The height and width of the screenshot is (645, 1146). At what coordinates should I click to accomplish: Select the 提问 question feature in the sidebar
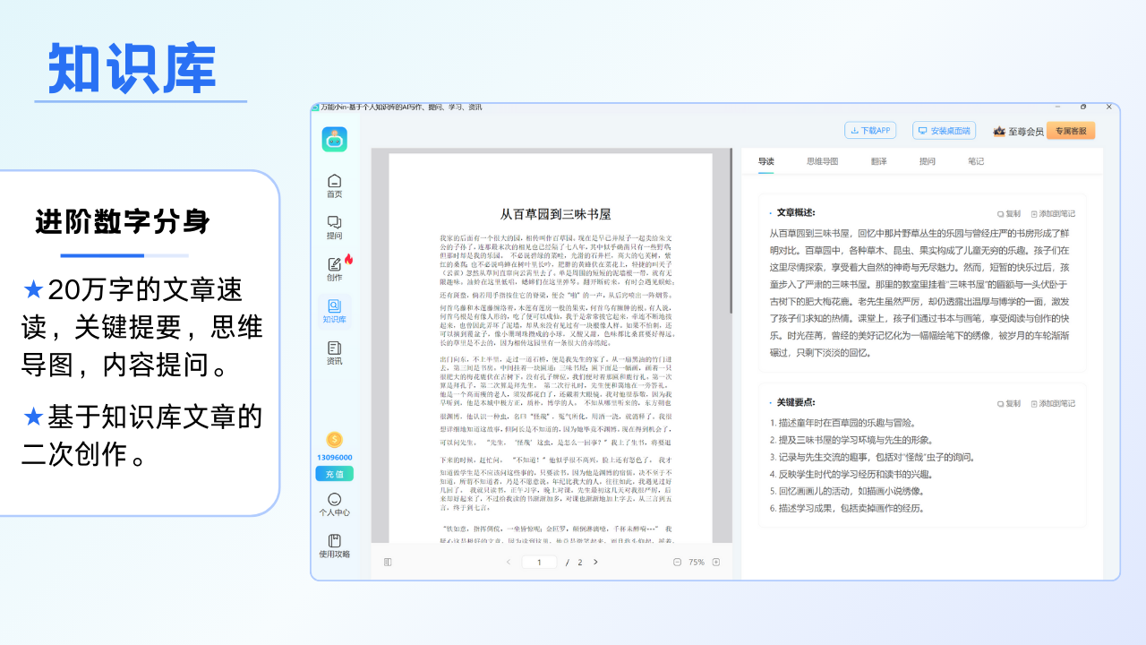[x=335, y=225]
